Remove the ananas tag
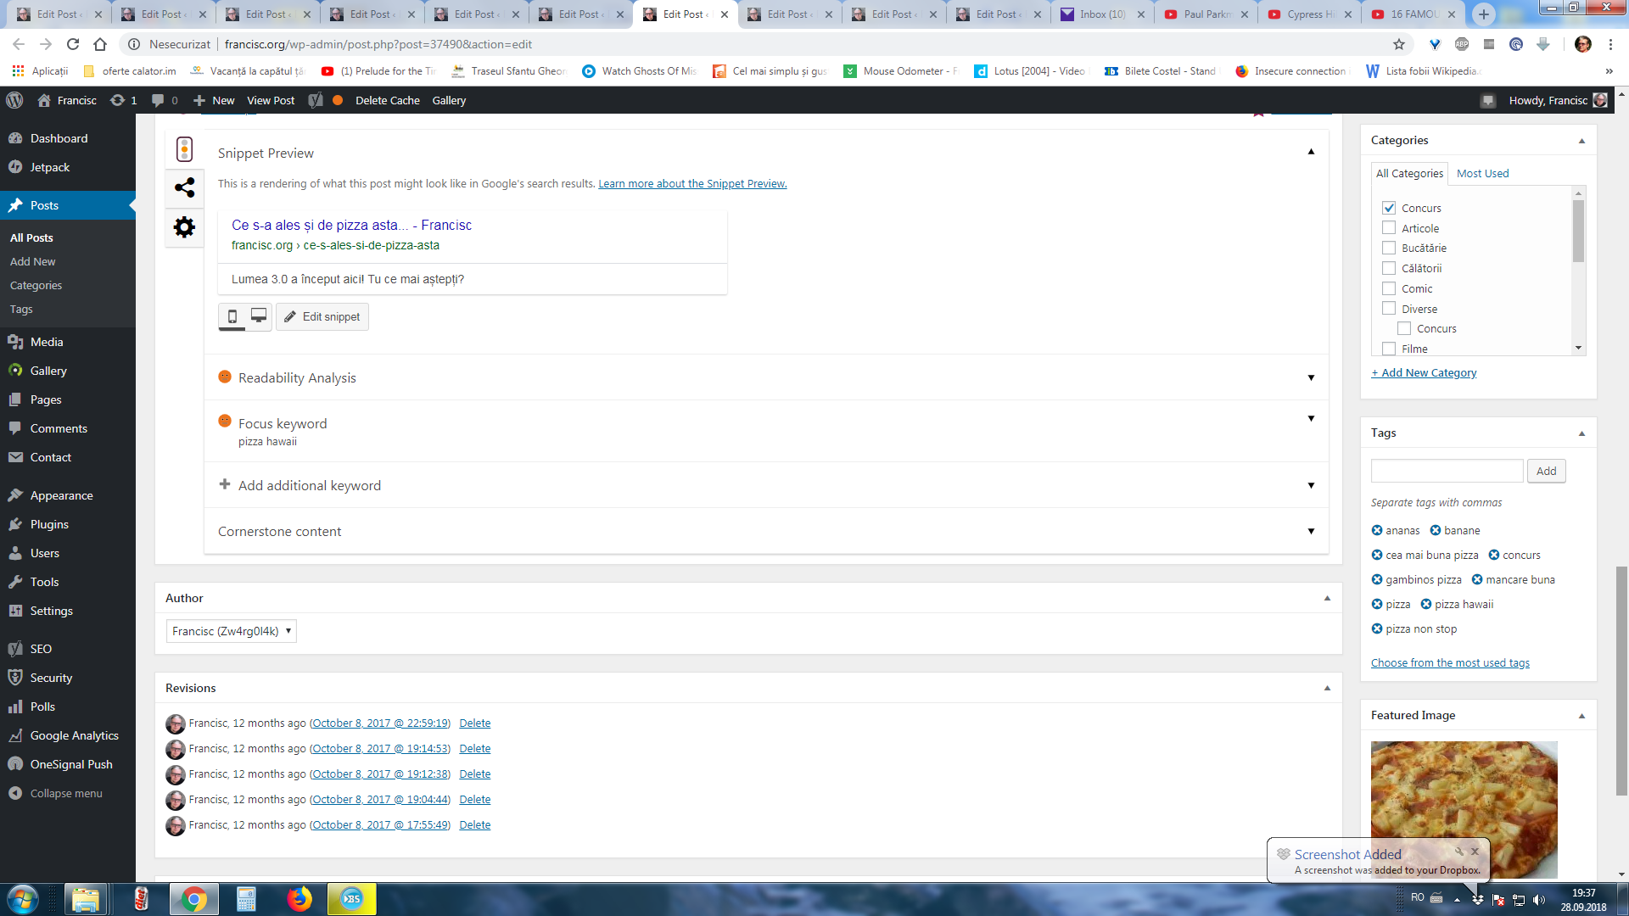 1377,530
